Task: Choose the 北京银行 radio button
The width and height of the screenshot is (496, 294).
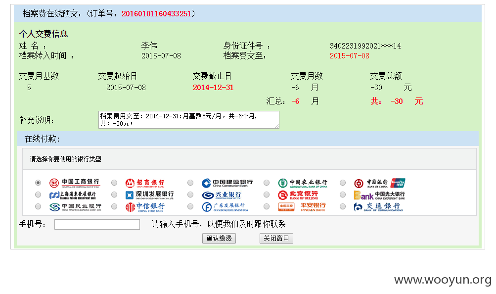Action: [267, 195]
